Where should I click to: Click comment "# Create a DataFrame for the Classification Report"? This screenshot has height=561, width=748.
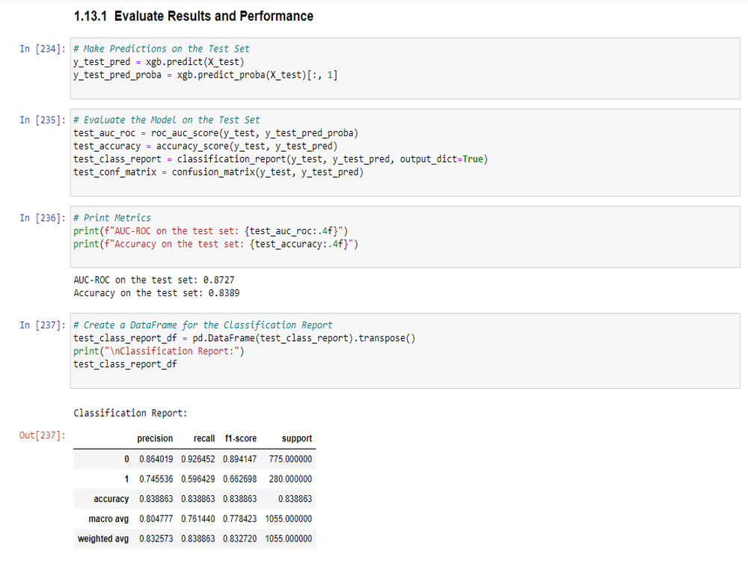coord(203,325)
